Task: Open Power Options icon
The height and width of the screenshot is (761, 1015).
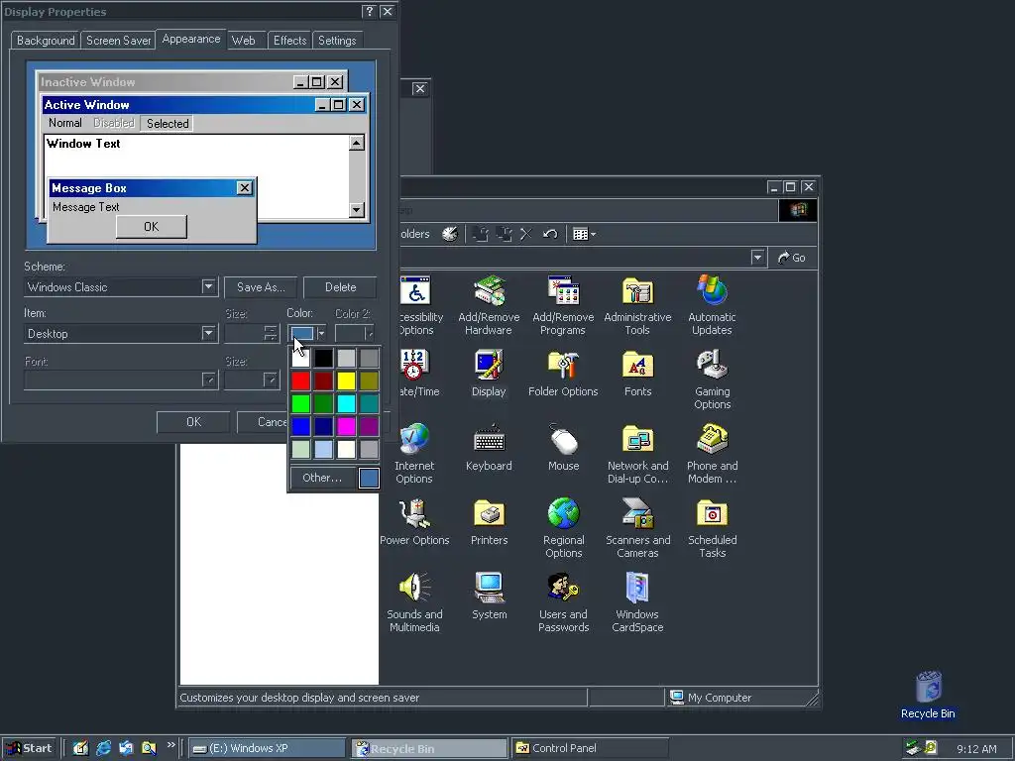Action: pos(414,522)
